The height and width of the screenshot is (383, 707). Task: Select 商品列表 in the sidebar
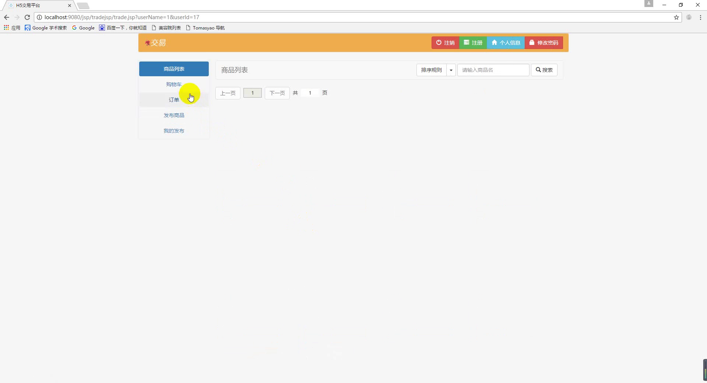pyautogui.click(x=174, y=69)
